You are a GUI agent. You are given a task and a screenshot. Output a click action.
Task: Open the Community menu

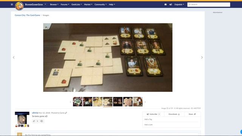(x=101, y=5)
